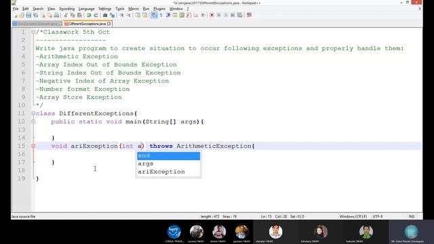This screenshot has width=434, height=244.
Task: Click line number 13 in the margin
Action: point(21,129)
